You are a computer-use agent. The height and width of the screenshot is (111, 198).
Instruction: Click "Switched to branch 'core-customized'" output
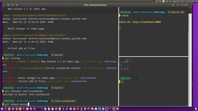tap(26, 94)
